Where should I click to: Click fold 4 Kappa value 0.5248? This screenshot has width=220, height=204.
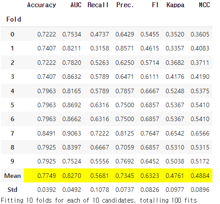pos(175,91)
